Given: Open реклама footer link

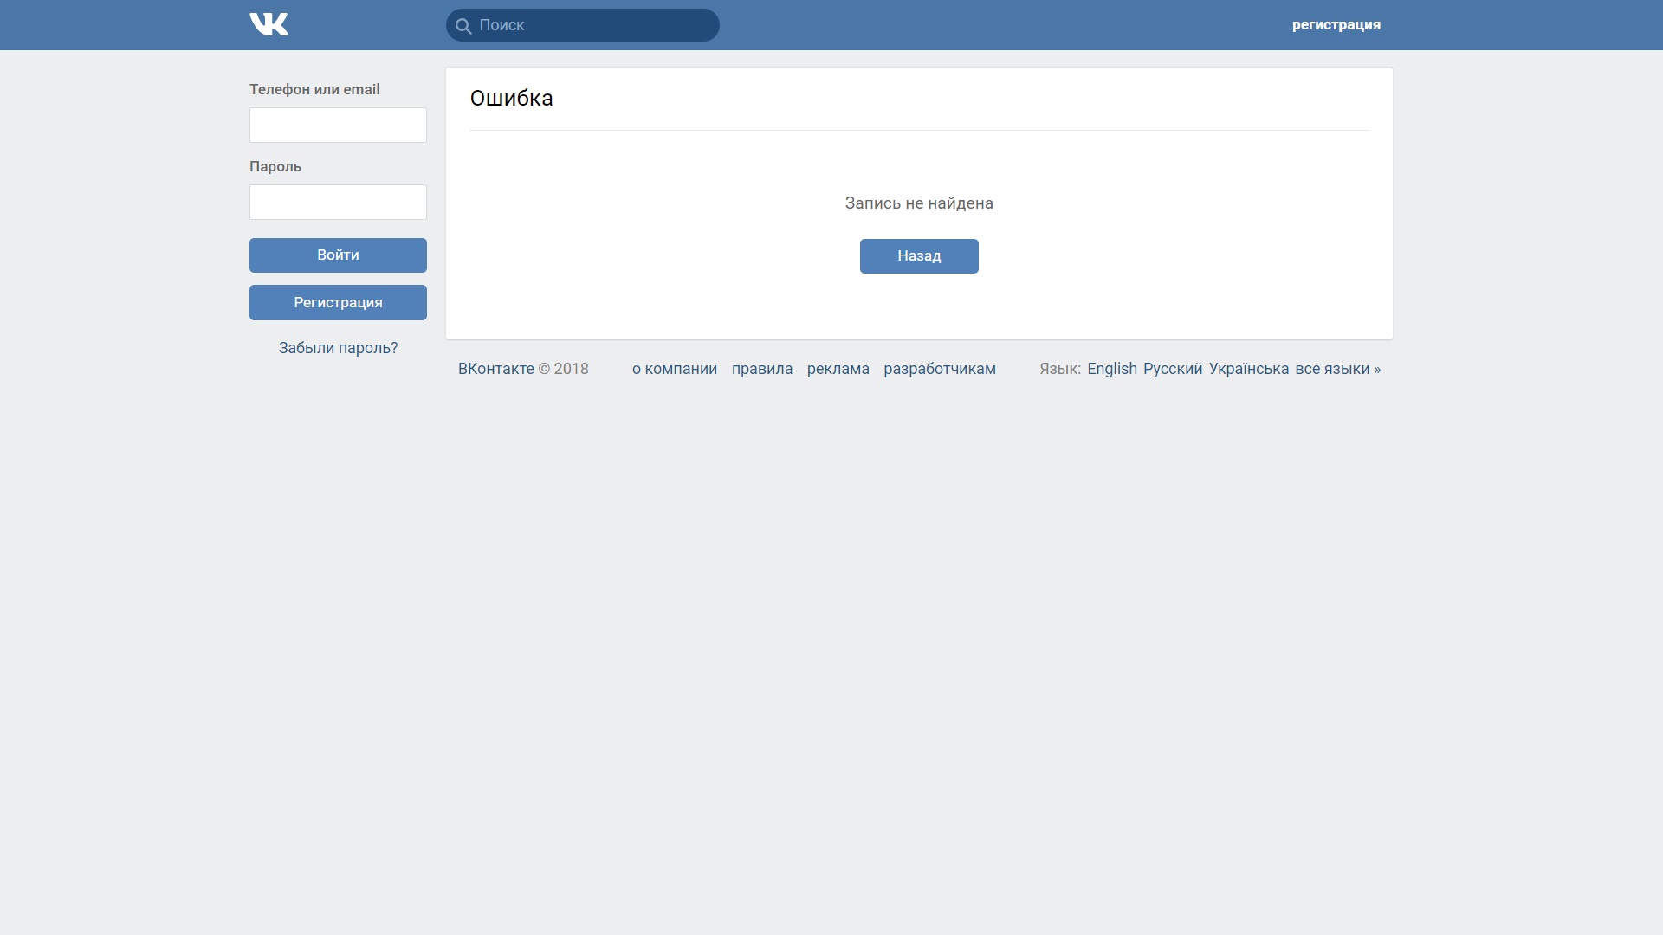Looking at the screenshot, I should pos(838,369).
